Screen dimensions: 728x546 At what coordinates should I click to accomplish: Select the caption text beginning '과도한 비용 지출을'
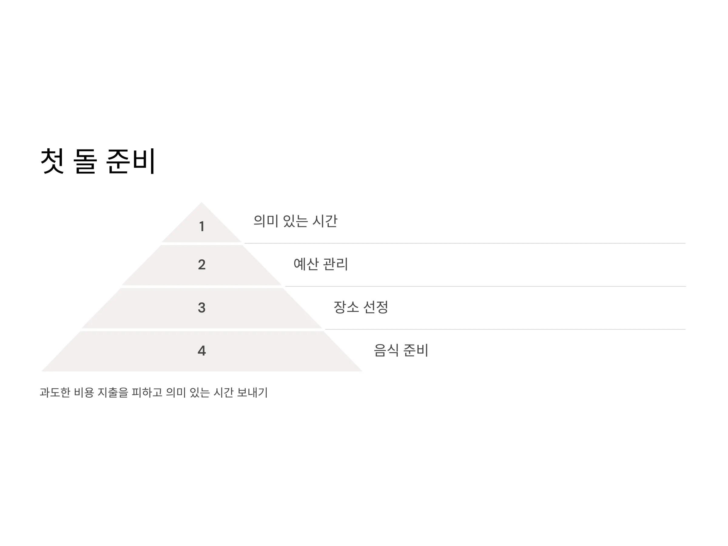(154, 393)
